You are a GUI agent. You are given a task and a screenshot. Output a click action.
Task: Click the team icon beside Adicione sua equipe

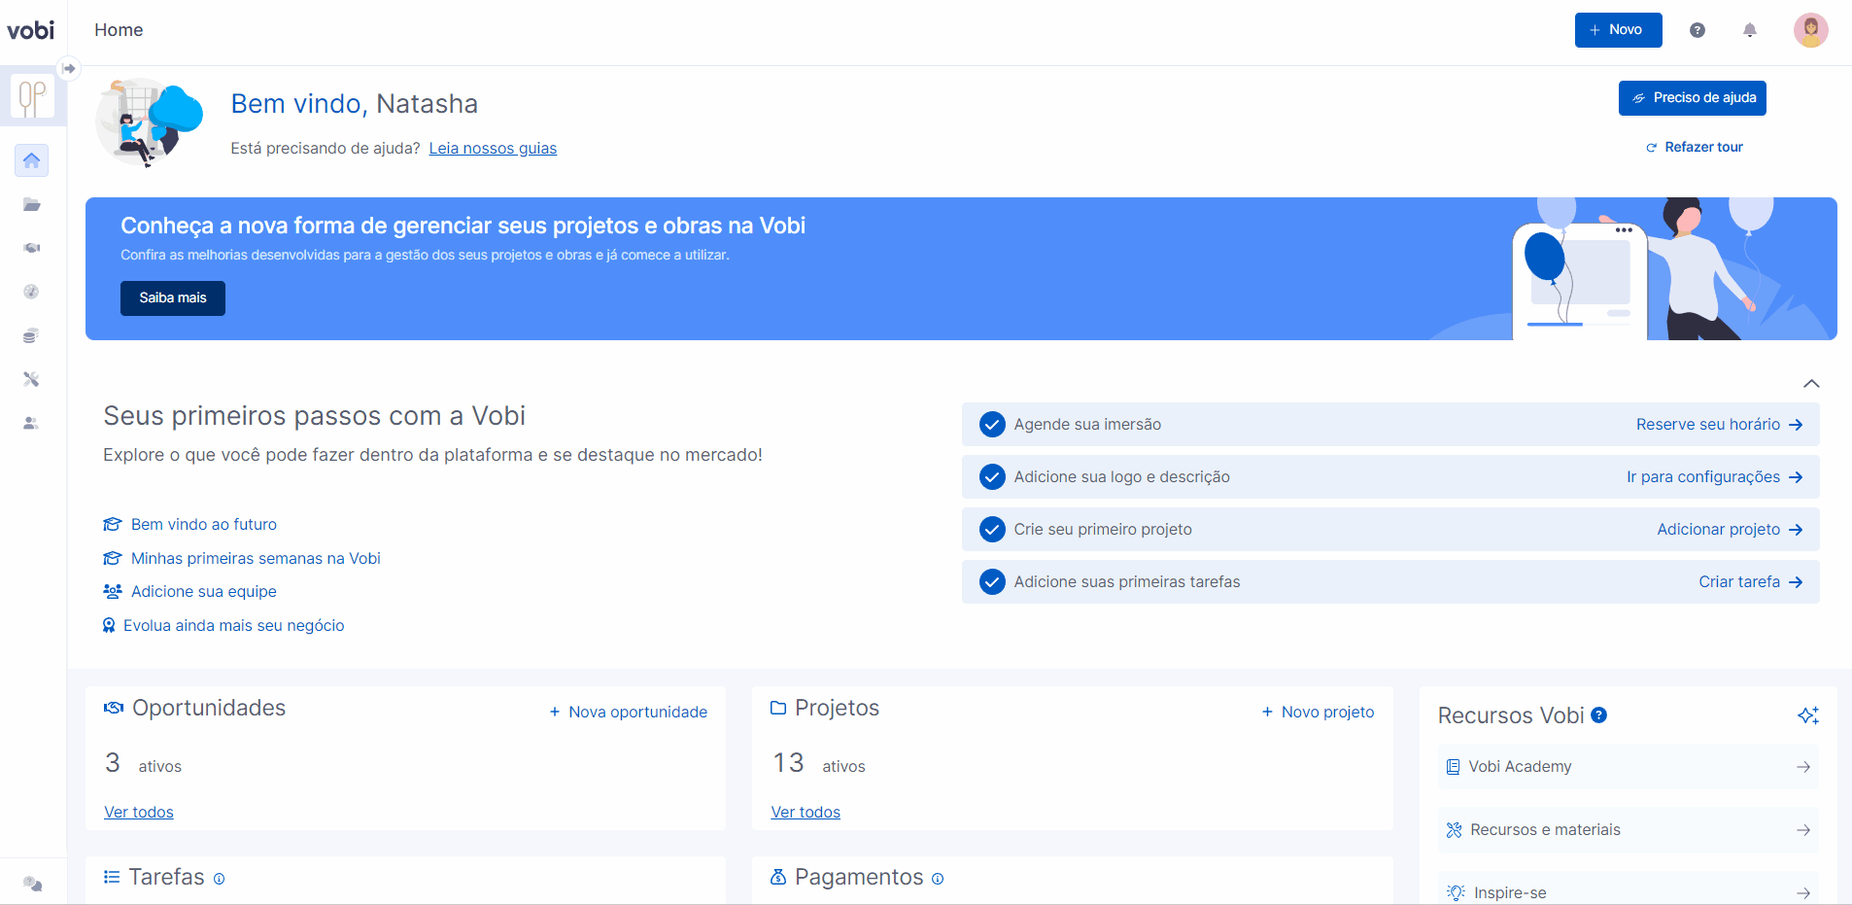point(113,592)
